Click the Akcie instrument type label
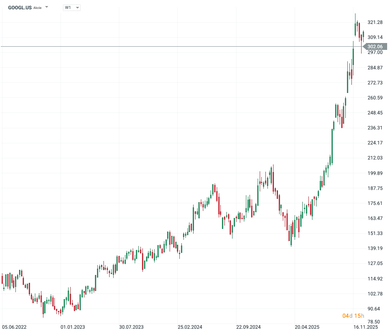 click(x=38, y=8)
